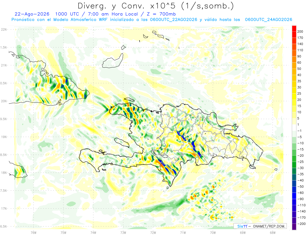Viewport: 306px width, 236px height.
Task: Click the '75W' longitude label
Action: (x=63, y=232)
